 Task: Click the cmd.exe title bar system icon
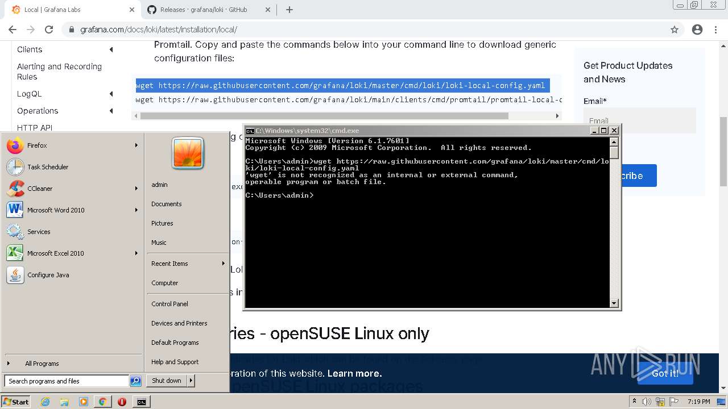[x=250, y=131]
